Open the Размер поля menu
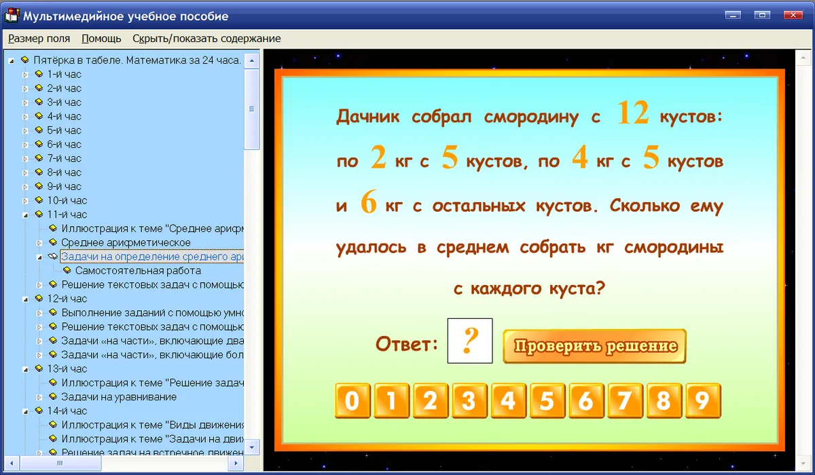This screenshot has width=815, height=475. click(x=39, y=39)
